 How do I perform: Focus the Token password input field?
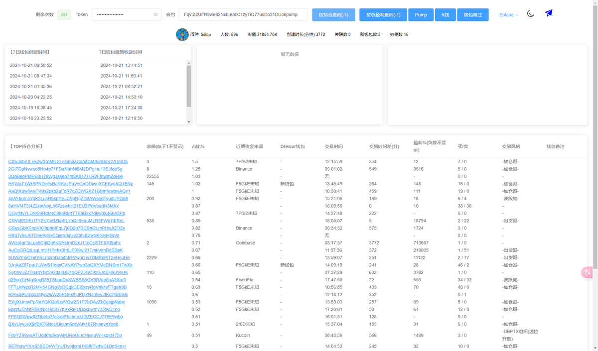point(127,15)
